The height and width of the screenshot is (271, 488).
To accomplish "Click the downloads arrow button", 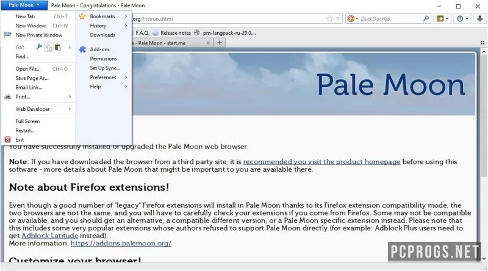I will coord(479,19).
